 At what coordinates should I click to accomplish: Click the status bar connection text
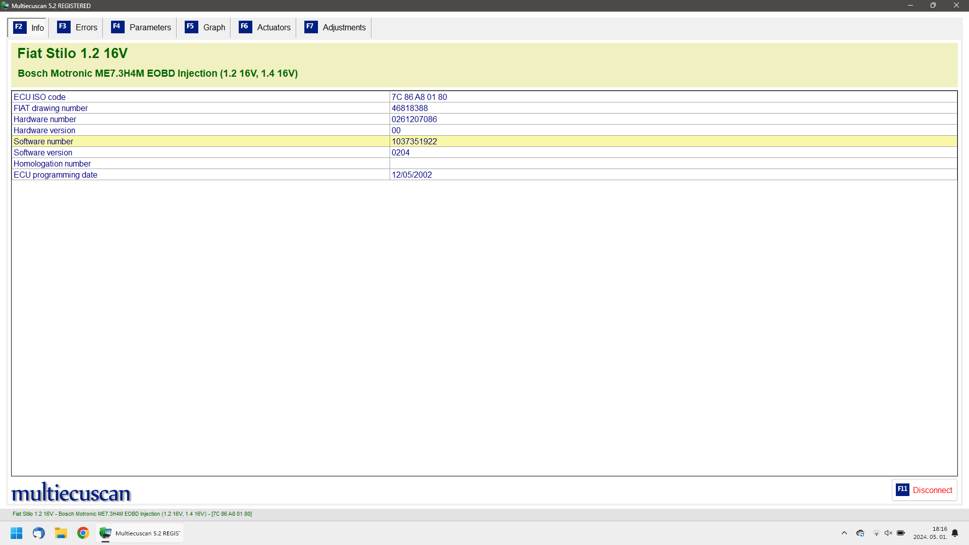pyautogui.click(x=132, y=514)
